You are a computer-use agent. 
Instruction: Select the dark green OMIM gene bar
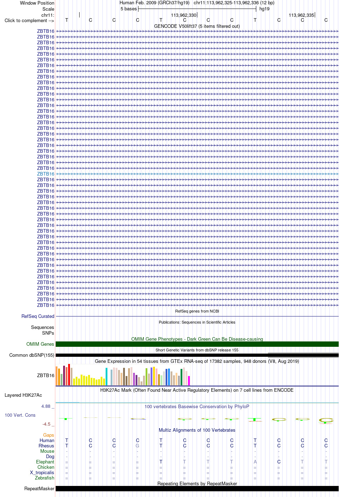[x=197, y=344]
